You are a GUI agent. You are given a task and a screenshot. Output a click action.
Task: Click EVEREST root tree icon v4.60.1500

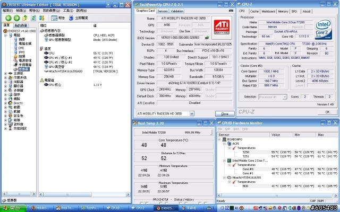pyautogui.click(x=5, y=31)
